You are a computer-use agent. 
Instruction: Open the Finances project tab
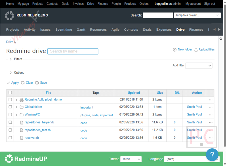click(196, 30)
